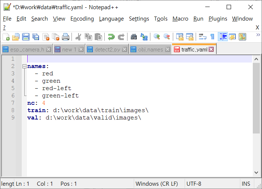Open the Plugins menu
This screenshot has height=189, width=262.
(x=218, y=19)
